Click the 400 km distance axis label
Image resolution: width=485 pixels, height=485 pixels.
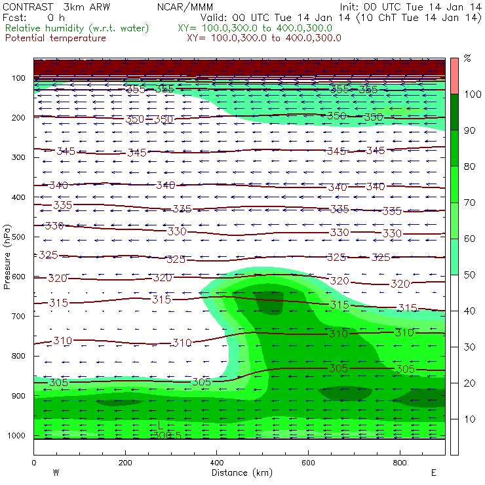coord(216,463)
